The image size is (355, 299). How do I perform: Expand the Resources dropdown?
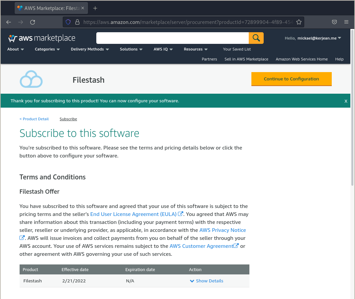pos(196,49)
